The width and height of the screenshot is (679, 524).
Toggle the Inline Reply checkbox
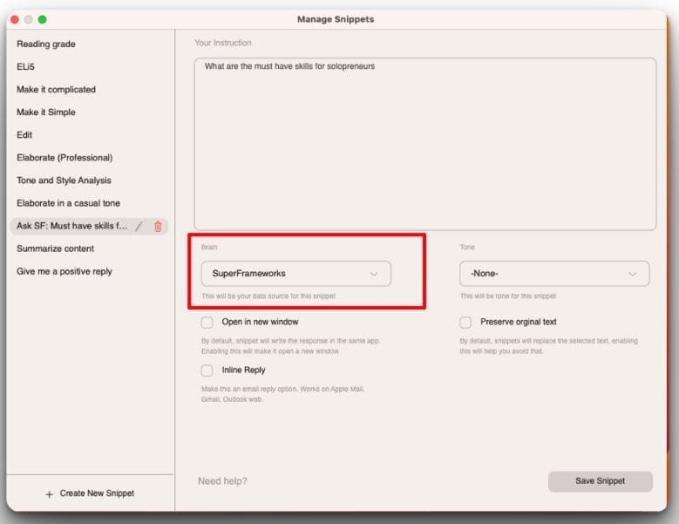click(x=207, y=371)
